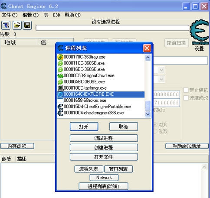This screenshot has width=210, height=198.
Task: Click address table scrollbar up arrow
Action: tap(204, 167)
